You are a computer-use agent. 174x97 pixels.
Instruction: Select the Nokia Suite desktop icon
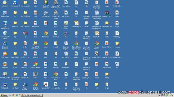pos(5,85)
